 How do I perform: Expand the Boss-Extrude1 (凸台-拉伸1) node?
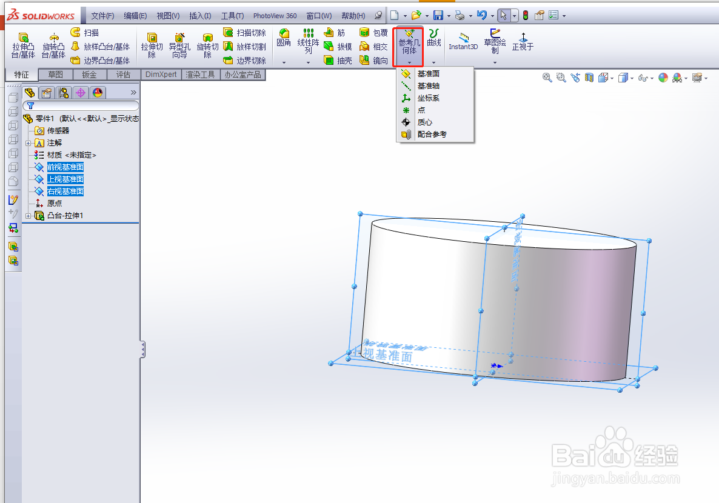pos(28,216)
